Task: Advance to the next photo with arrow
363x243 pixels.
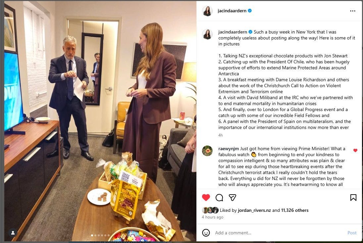Action: [x=189, y=121]
